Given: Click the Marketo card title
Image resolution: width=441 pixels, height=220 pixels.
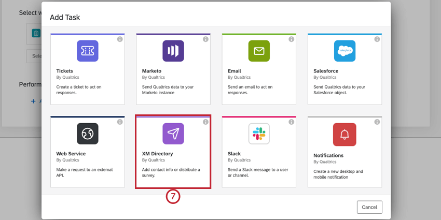Looking at the screenshot, I should click(152, 71).
